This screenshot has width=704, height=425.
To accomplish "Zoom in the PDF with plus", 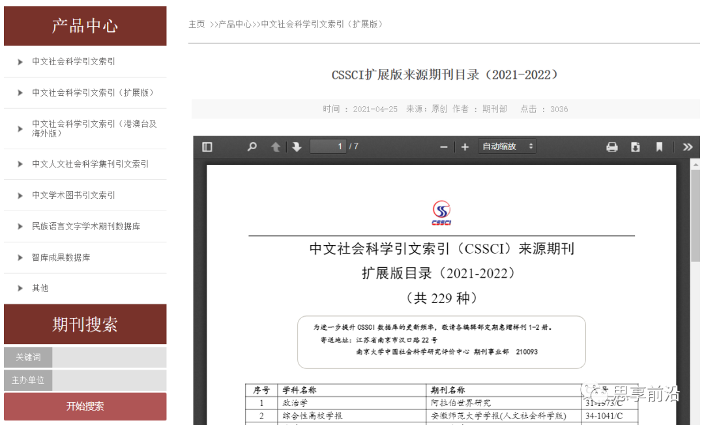I will 465,147.
